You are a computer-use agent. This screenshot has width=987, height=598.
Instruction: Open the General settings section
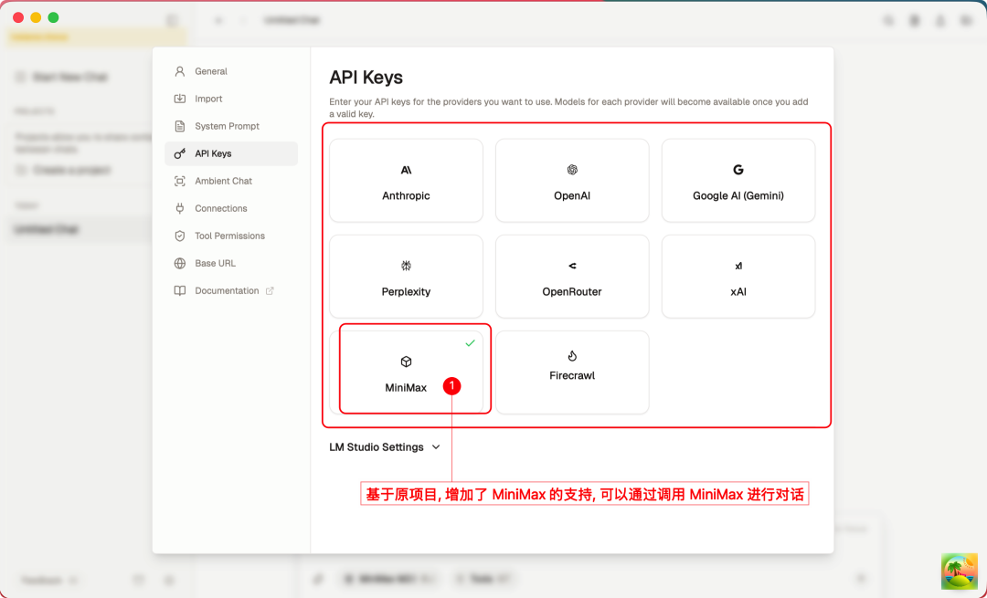(210, 71)
